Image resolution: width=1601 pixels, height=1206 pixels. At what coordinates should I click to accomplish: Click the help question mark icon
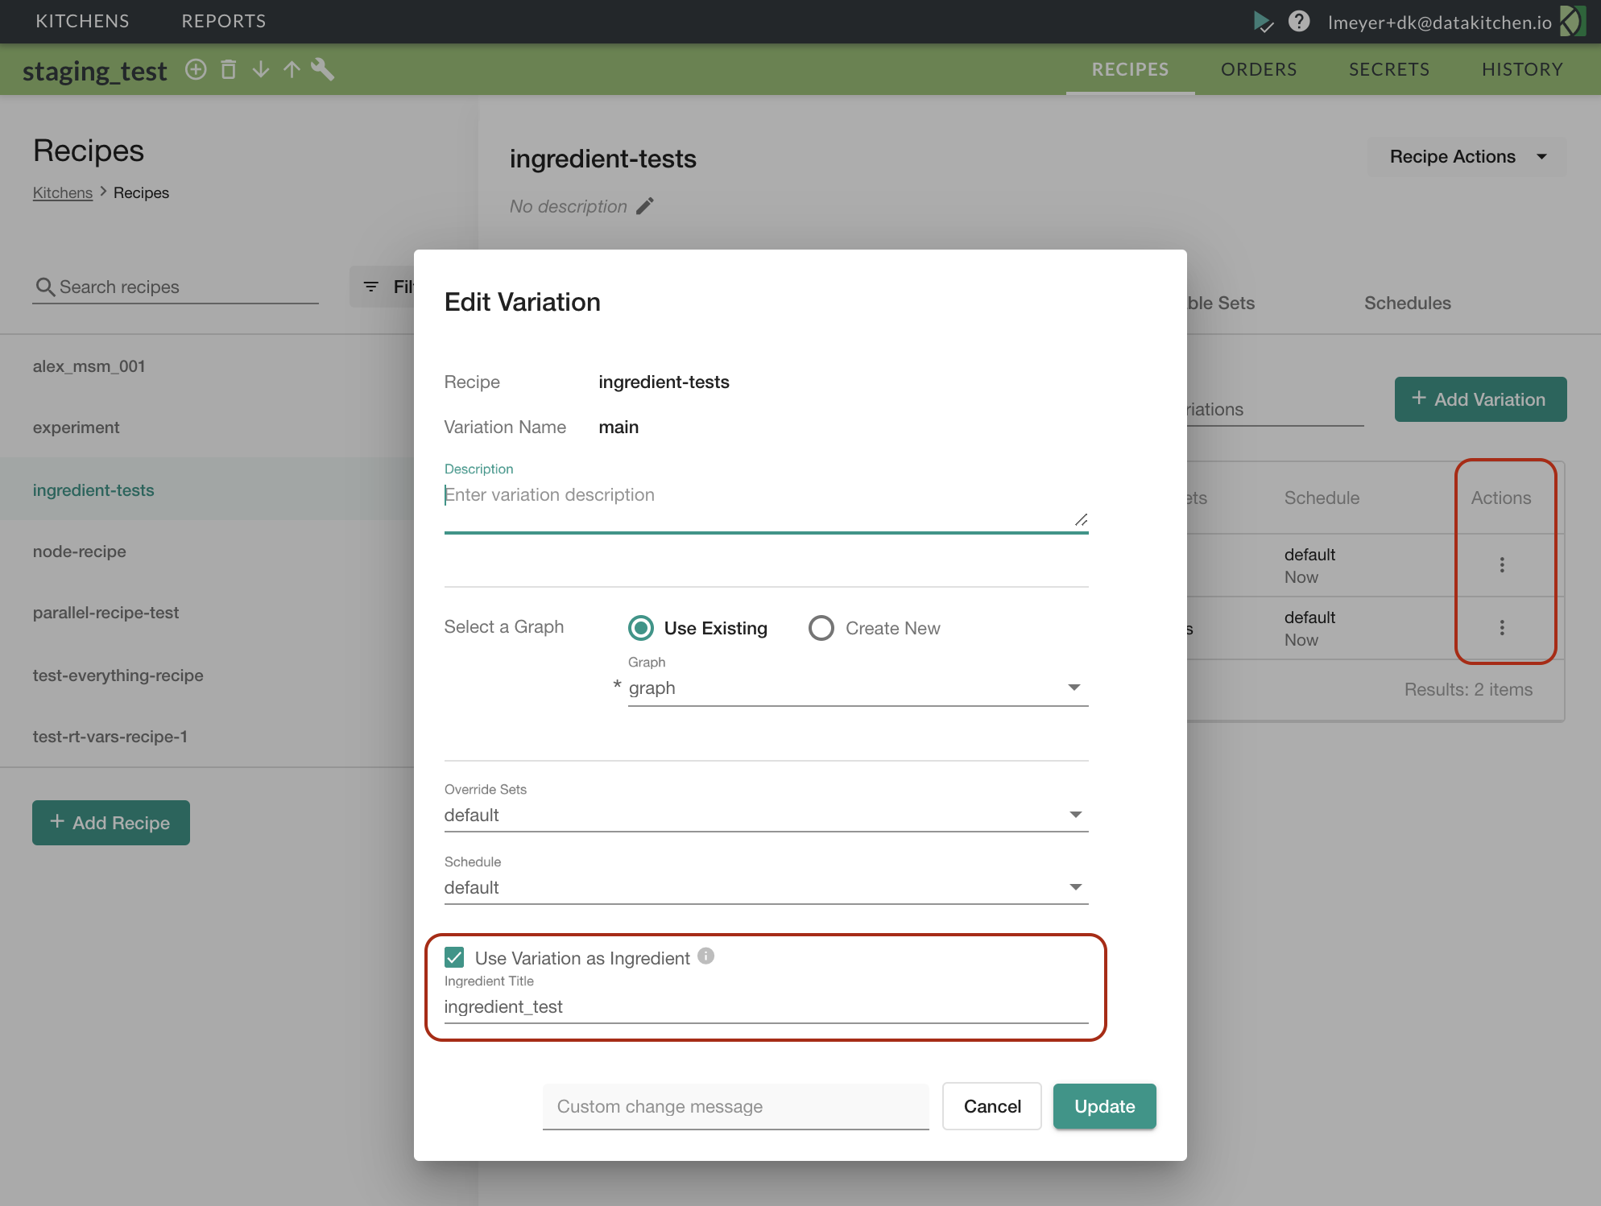pyautogui.click(x=1298, y=22)
